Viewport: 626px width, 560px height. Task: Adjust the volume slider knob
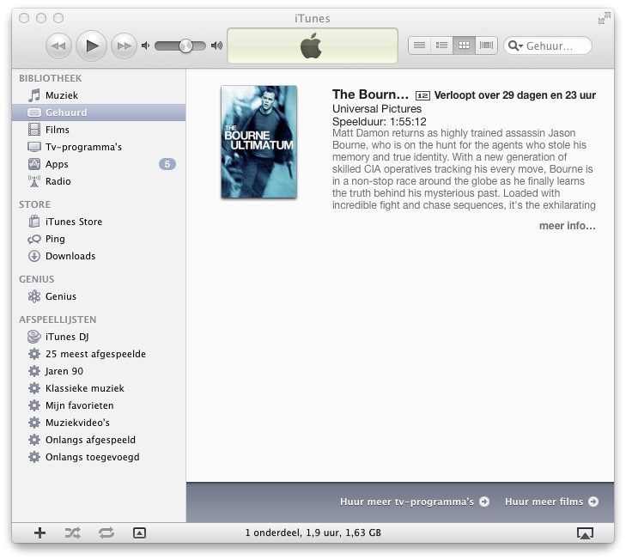click(x=185, y=46)
